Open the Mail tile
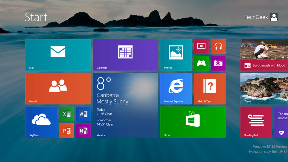288x162 pixels. tap(58, 55)
